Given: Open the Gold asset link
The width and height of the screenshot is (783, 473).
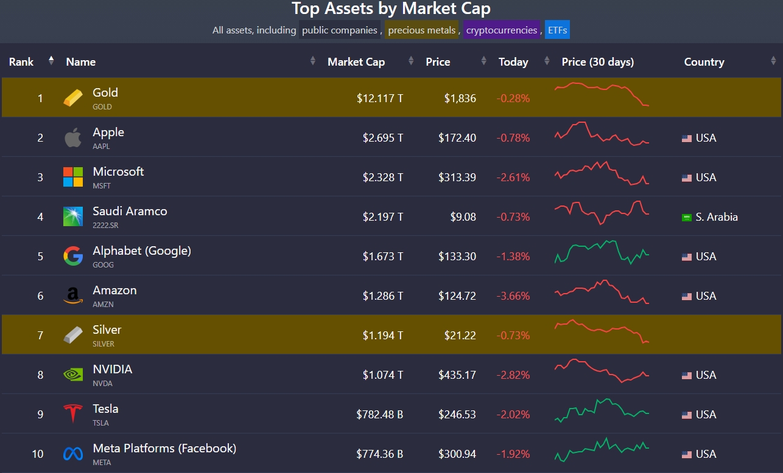Looking at the screenshot, I should tap(105, 92).
